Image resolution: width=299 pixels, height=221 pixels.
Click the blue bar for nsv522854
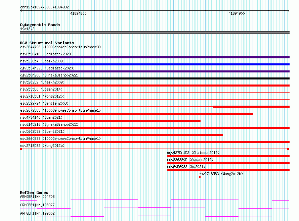pyautogui.click(x=155, y=64)
